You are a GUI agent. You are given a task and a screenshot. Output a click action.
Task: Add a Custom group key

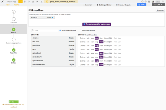tap(160, 10)
